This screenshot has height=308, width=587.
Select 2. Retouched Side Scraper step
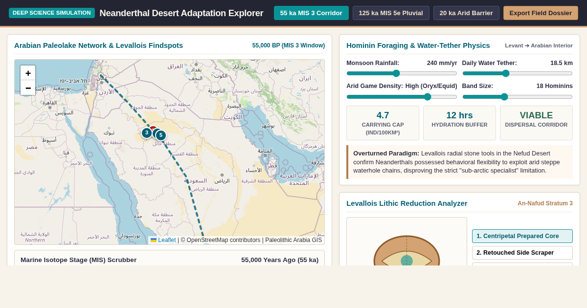pos(522,253)
